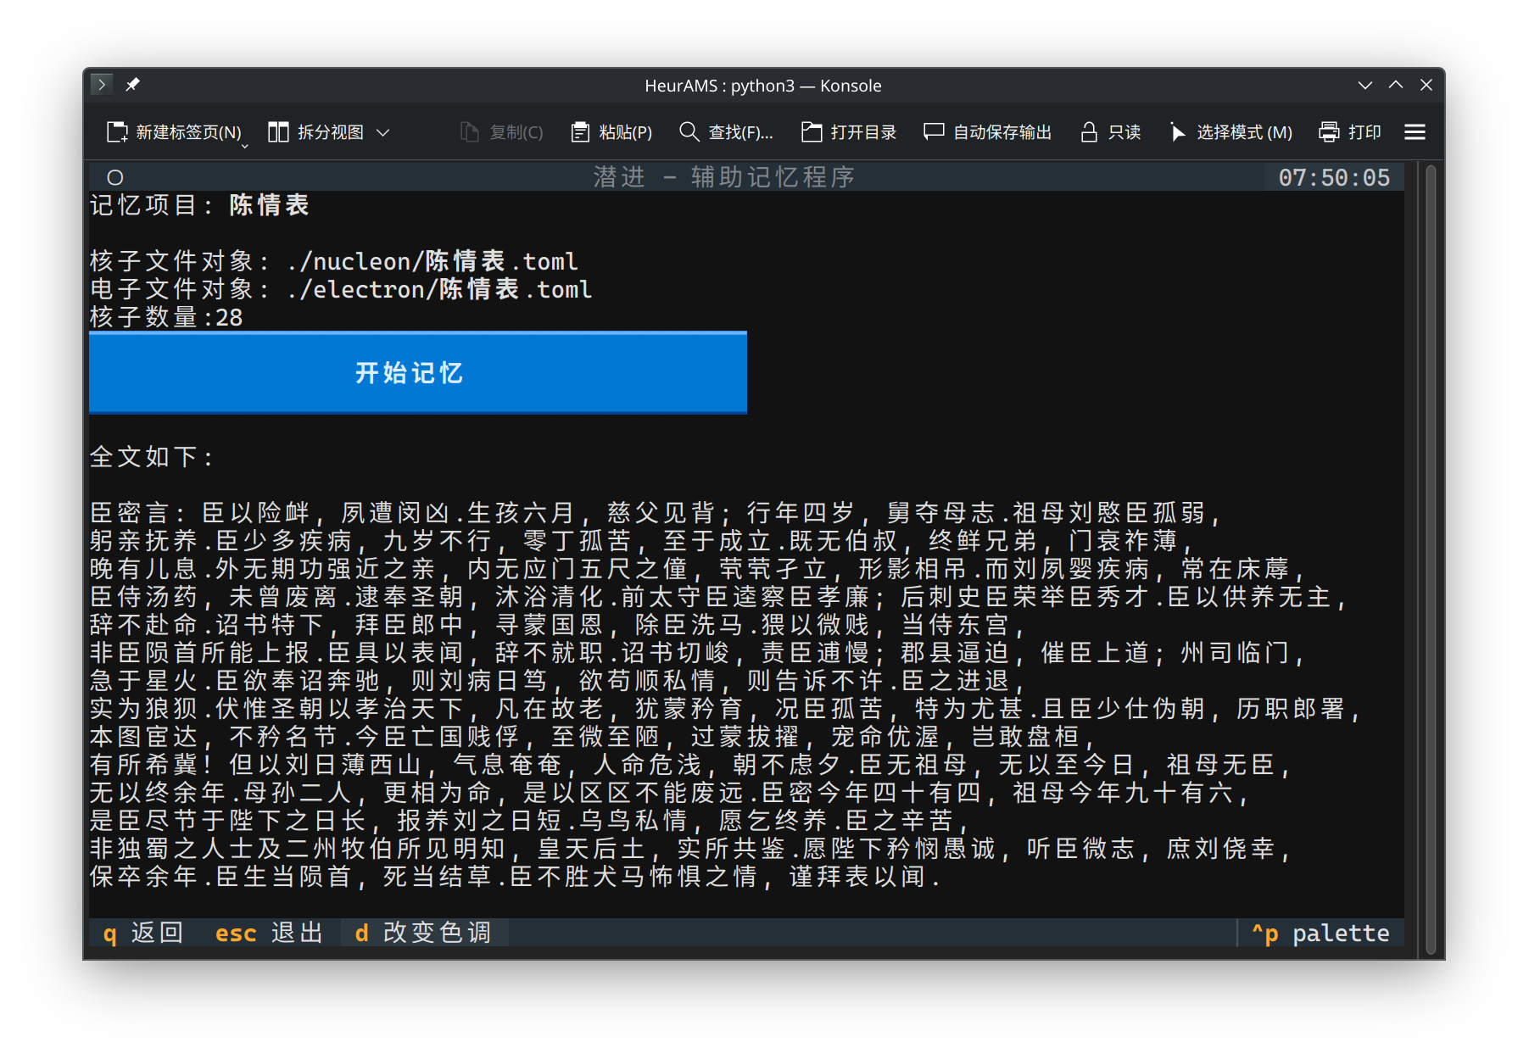Click the Paste (粘贴) clipboard icon
Screen dimensions: 1529x1059
pos(580,132)
